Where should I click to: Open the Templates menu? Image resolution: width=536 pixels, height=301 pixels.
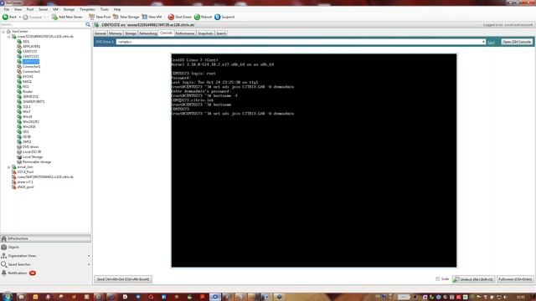(x=87, y=9)
